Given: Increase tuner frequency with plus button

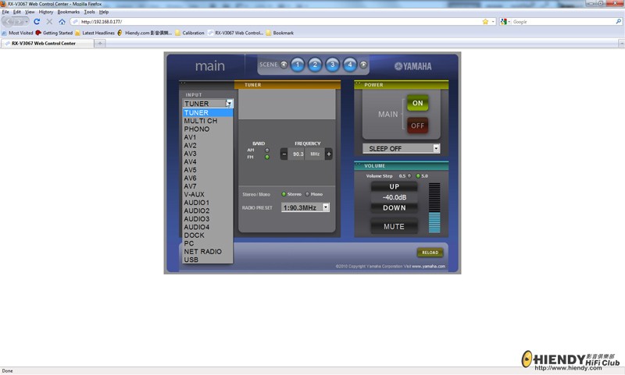Looking at the screenshot, I should pyautogui.click(x=329, y=154).
